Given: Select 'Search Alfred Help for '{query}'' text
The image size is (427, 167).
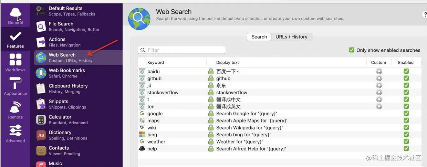Looking at the screenshot, I should coord(251,149).
